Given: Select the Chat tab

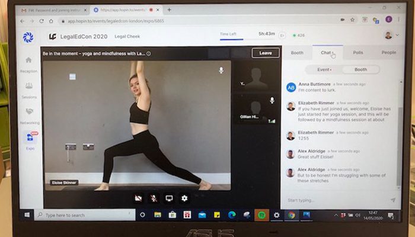Looking at the screenshot, I should click(327, 53).
